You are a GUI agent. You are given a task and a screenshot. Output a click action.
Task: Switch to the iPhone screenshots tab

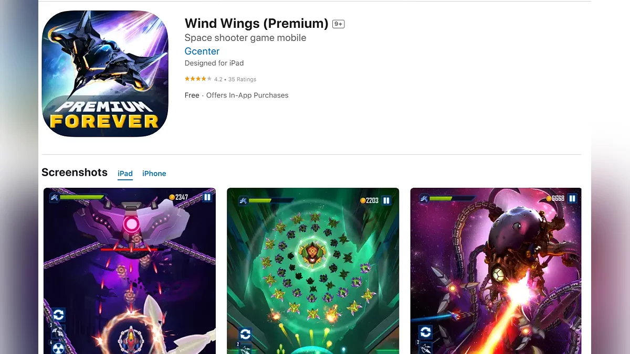pos(154,174)
